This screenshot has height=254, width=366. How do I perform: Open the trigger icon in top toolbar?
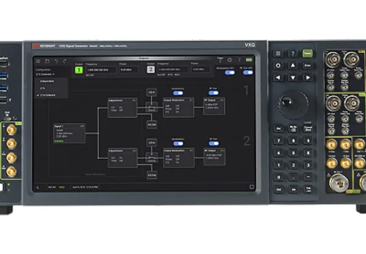tap(220, 60)
